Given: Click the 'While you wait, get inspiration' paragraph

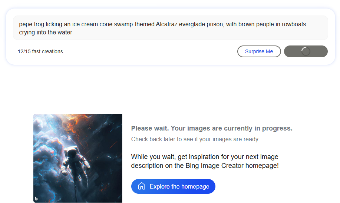Looking at the screenshot, I should point(205,161).
